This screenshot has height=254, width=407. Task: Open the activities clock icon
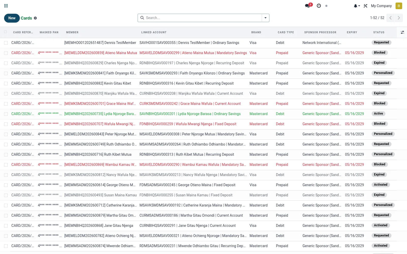[319, 6]
